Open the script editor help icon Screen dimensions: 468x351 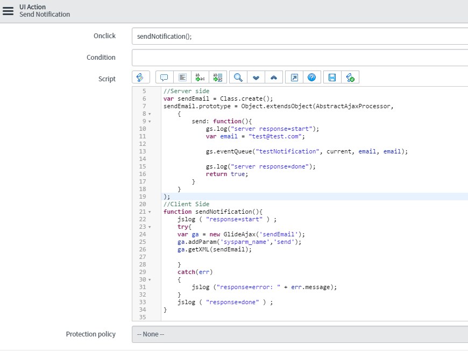pyautogui.click(x=312, y=78)
